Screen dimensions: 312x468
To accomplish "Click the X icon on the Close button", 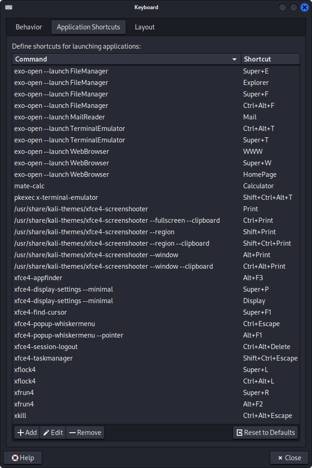I will 280,457.
